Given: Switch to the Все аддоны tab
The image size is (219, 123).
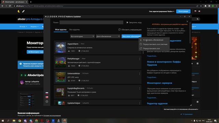Looking at the screenshot, I should (75, 30).
